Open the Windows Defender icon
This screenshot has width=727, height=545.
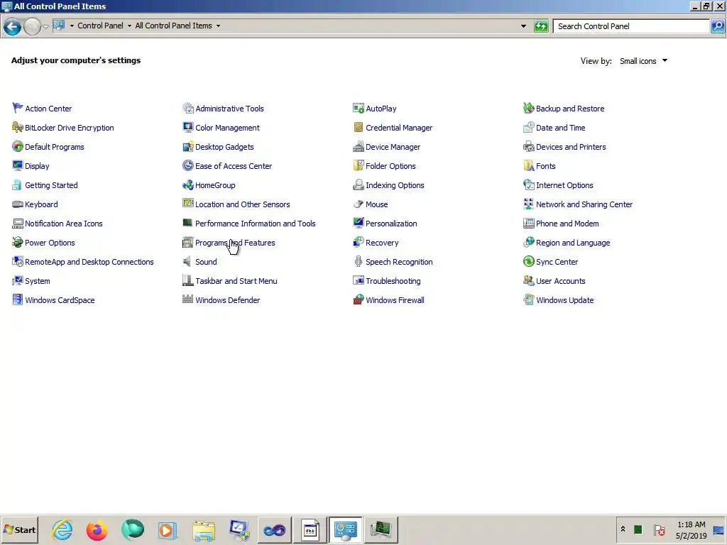click(187, 300)
